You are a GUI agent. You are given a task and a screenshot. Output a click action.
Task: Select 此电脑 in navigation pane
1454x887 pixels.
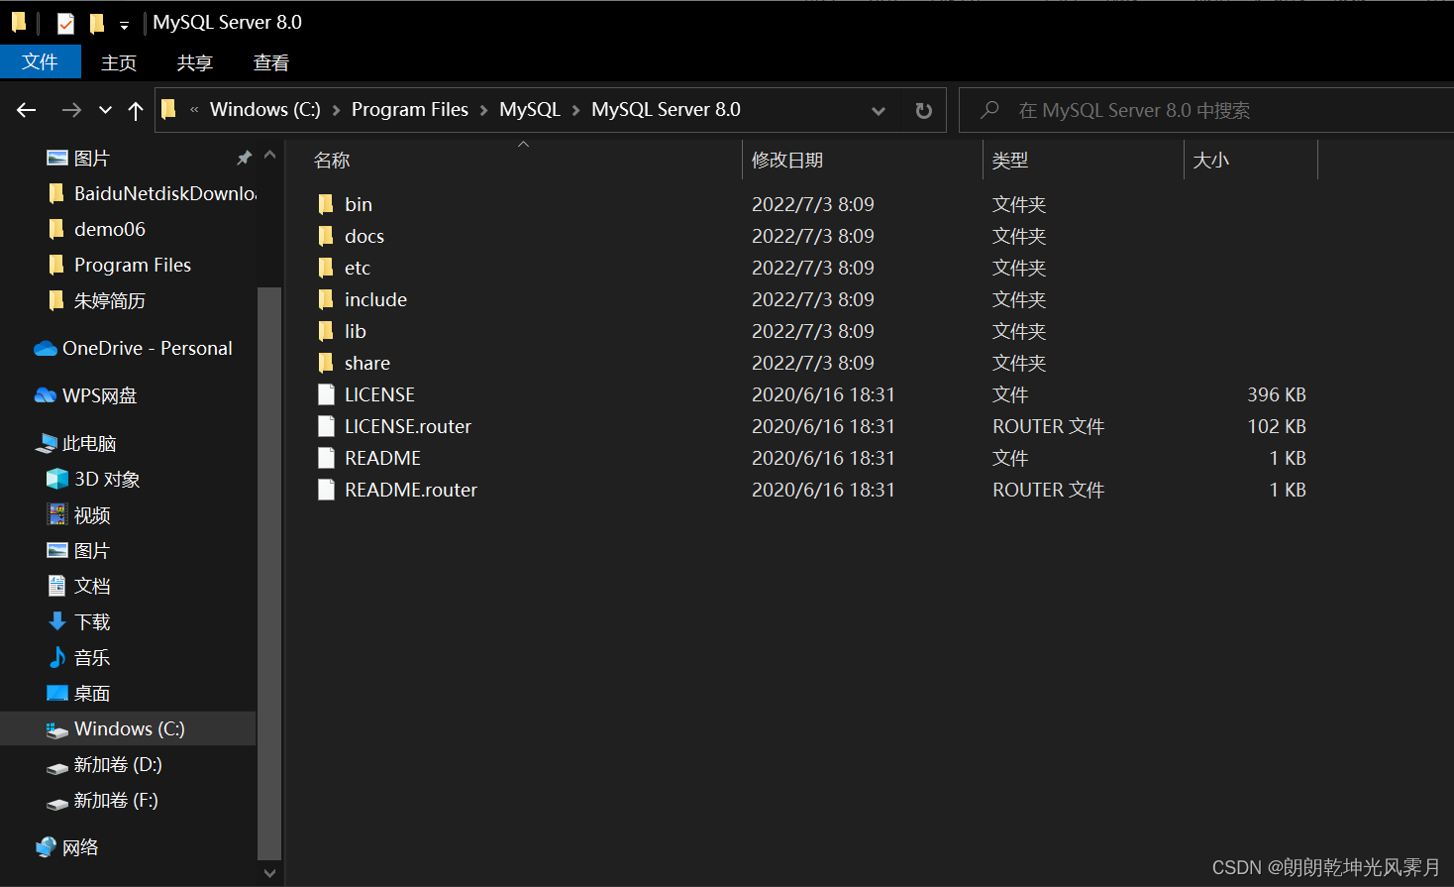click(x=75, y=443)
